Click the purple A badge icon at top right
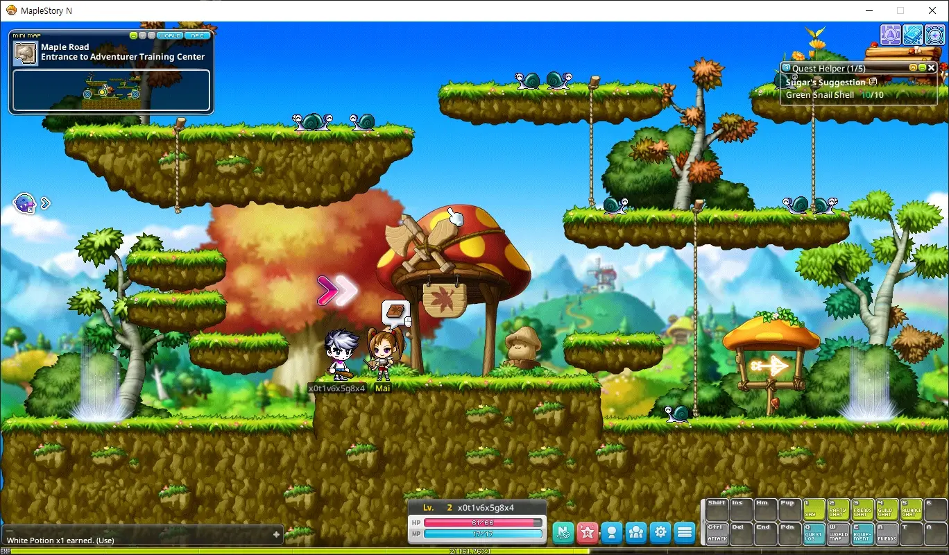 tap(891, 35)
